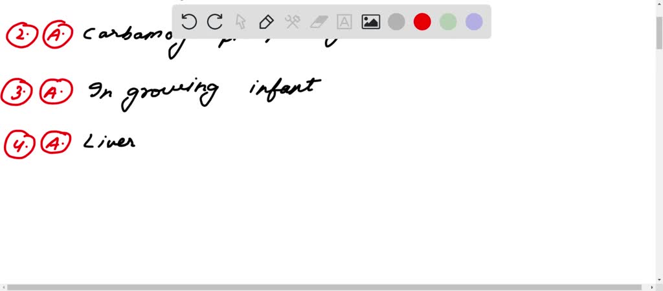Select the text box tool
663x291 pixels.
tap(344, 21)
